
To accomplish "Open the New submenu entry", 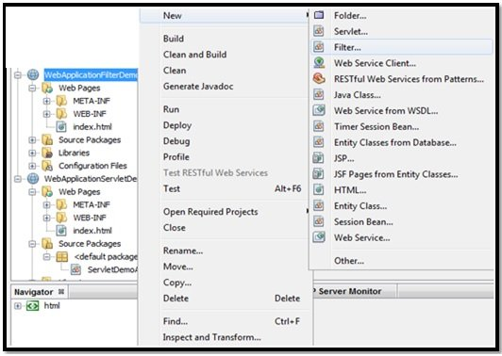I will pyautogui.click(x=226, y=15).
